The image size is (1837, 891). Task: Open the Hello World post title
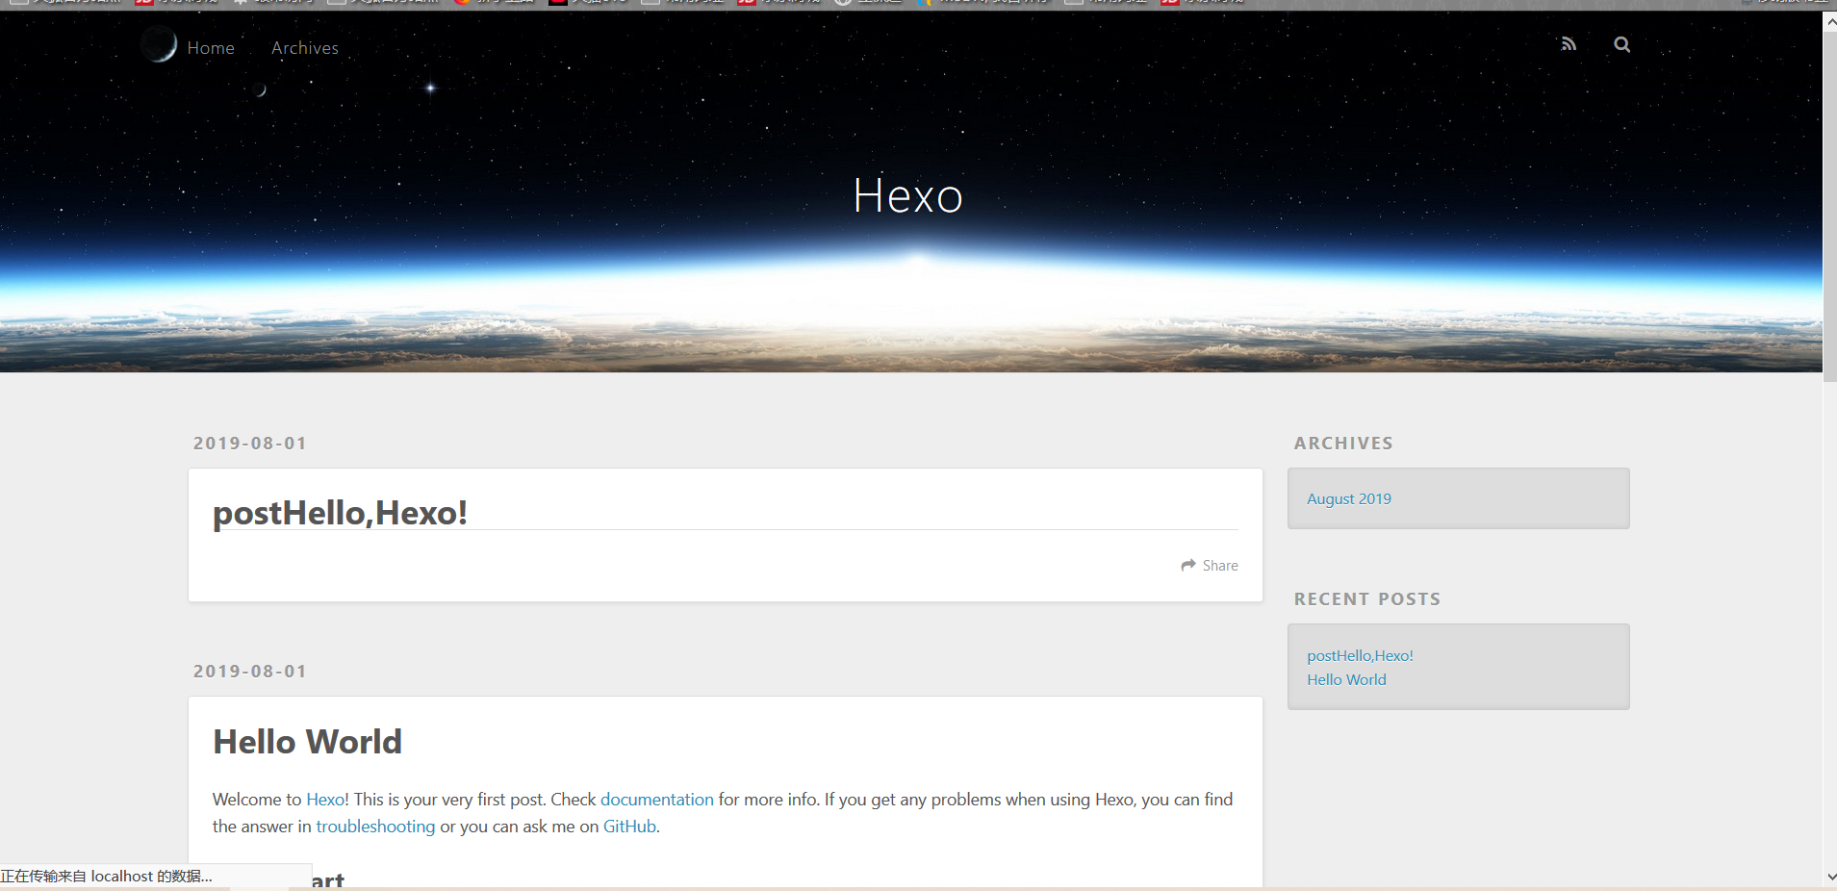point(307,742)
